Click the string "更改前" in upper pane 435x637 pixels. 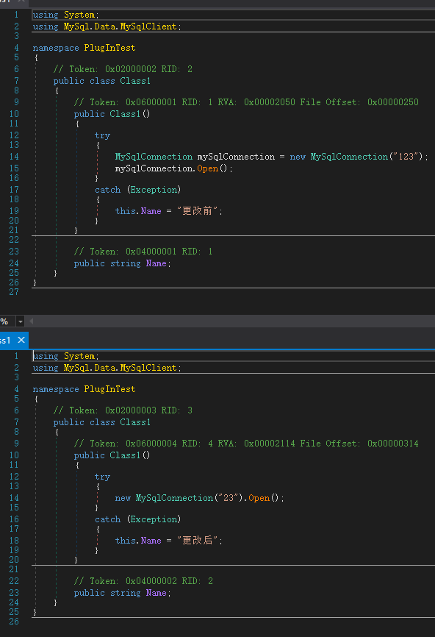point(197,211)
